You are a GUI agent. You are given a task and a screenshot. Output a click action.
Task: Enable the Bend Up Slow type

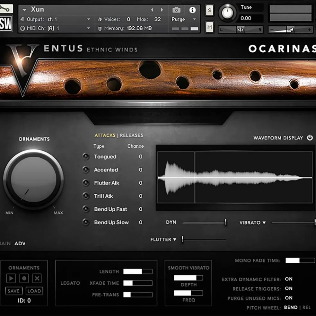pyautogui.click(x=86, y=222)
